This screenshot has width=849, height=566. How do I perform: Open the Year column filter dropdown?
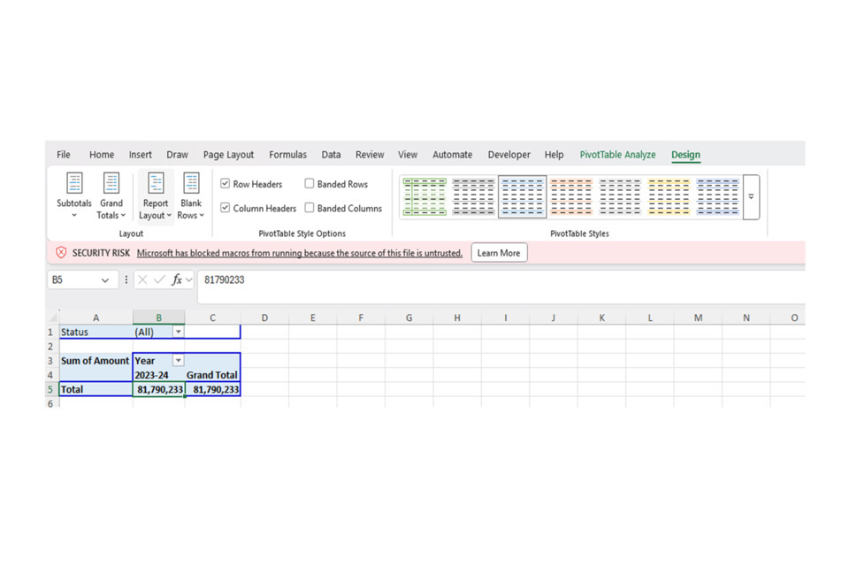click(178, 361)
